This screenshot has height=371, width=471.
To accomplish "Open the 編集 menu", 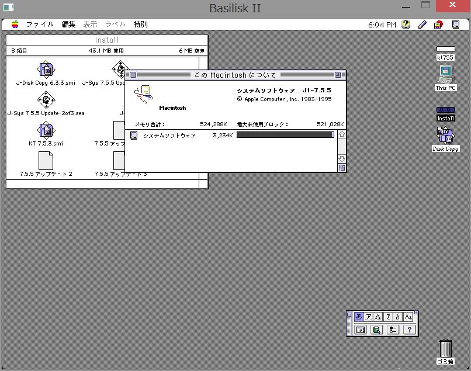I will [68, 25].
